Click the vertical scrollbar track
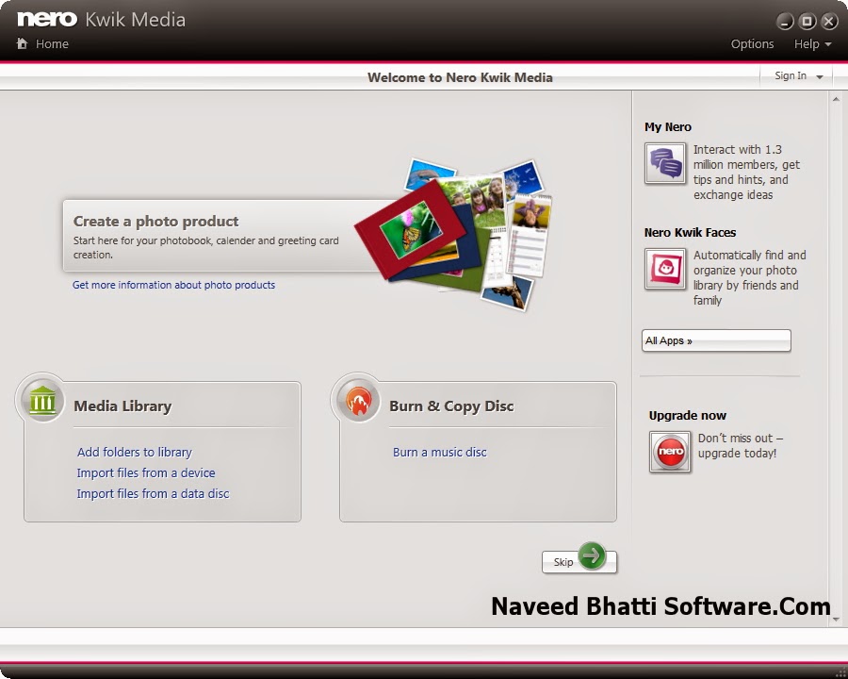 click(x=836, y=359)
